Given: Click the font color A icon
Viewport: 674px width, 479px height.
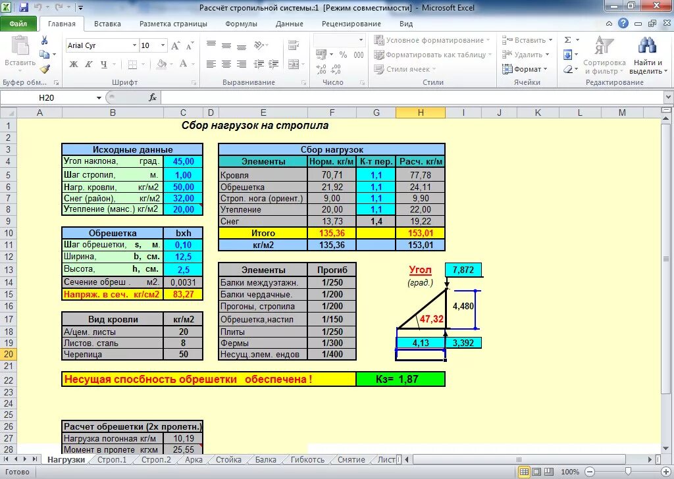Looking at the screenshot, I should 183,64.
